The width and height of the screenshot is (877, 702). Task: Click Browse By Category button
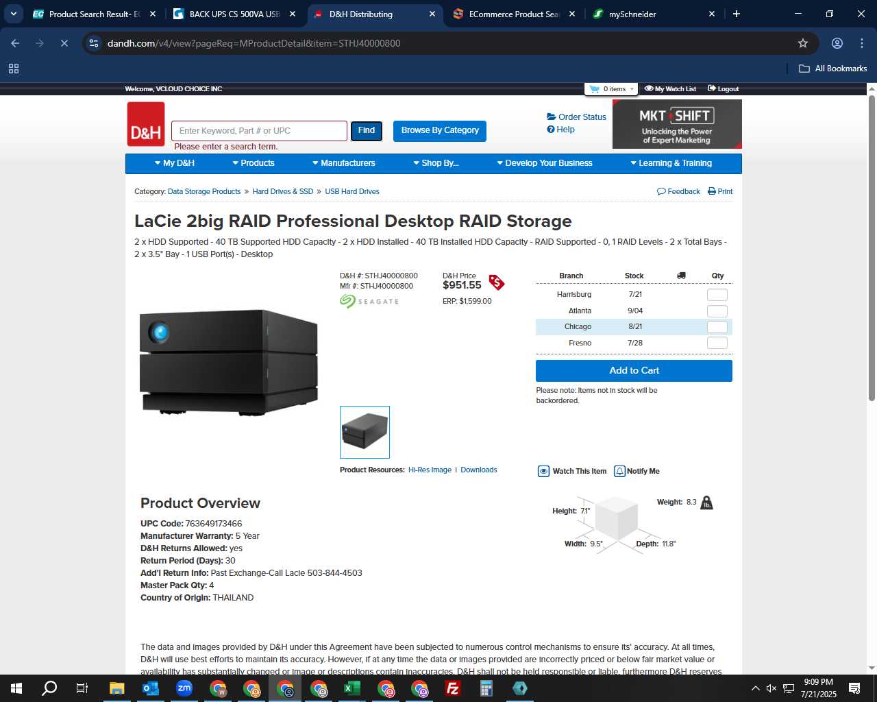pos(440,130)
